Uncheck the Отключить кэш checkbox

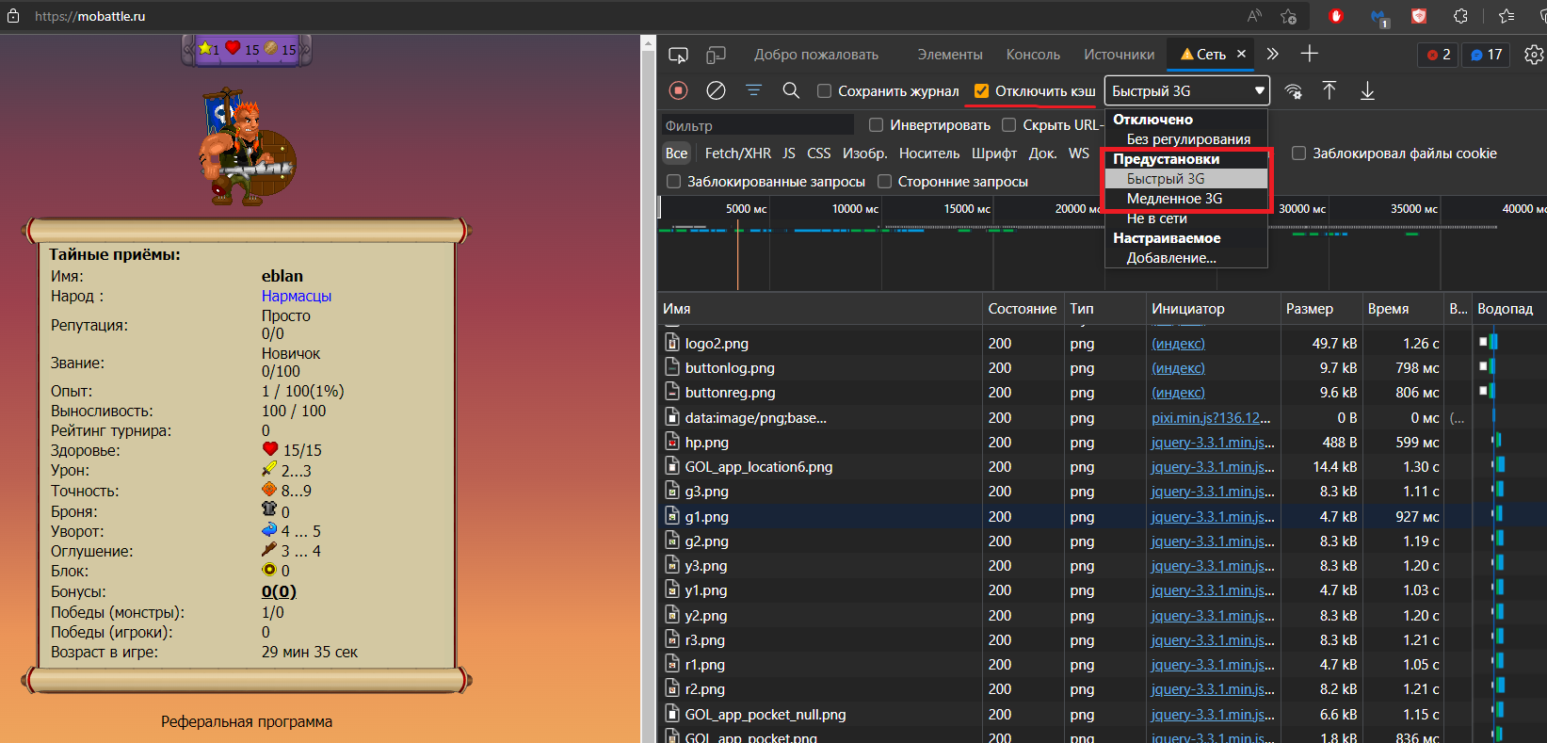981,91
